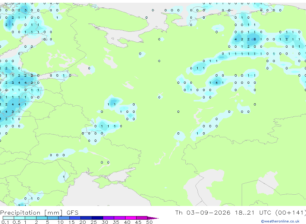Screen dimensions: 306x224
Task: Select the 2–5 mm legend color swatch
Action: 42,218
